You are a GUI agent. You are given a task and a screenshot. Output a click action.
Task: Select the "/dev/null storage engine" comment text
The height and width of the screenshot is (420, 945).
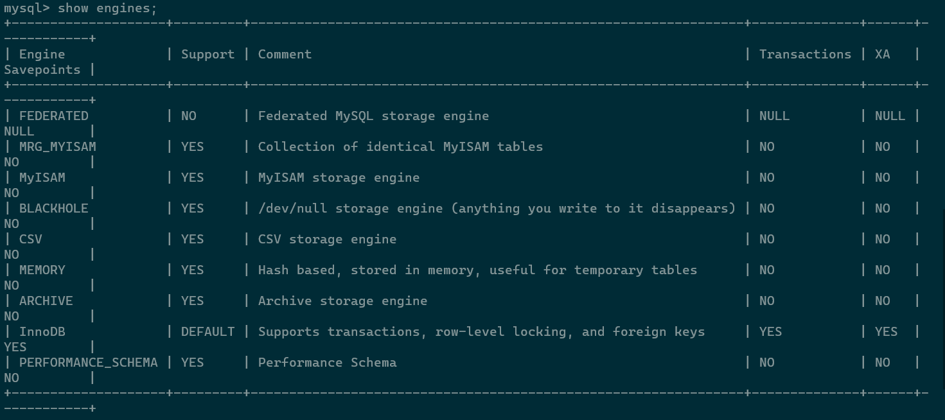[350, 209]
